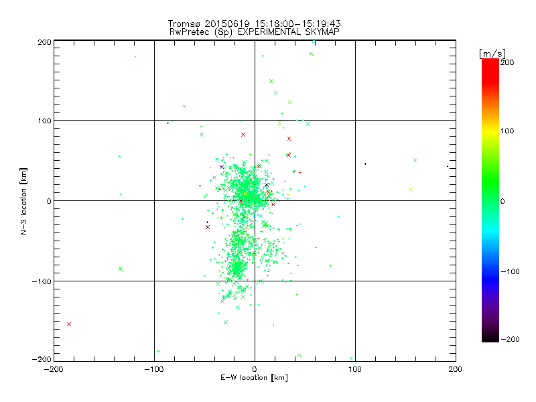This screenshot has height=402, width=536.
Task: Click the 'E-W location [km]' axis label
Action: [x=254, y=378]
